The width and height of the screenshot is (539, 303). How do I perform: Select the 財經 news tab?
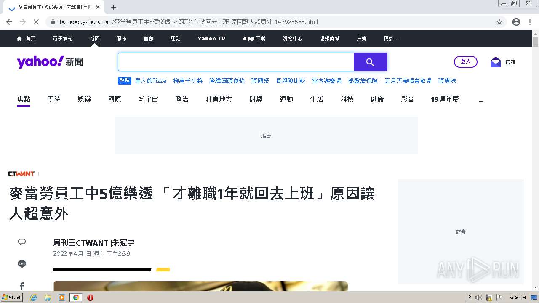coord(256,100)
